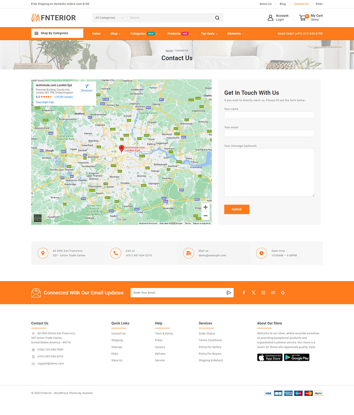This screenshot has width=354, height=415.
Task: Click the search magnifier icon
Action: tap(217, 18)
